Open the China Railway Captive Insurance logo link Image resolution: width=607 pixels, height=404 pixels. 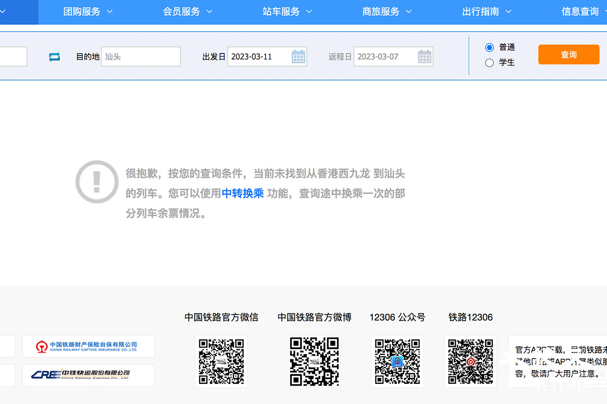tap(89, 346)
